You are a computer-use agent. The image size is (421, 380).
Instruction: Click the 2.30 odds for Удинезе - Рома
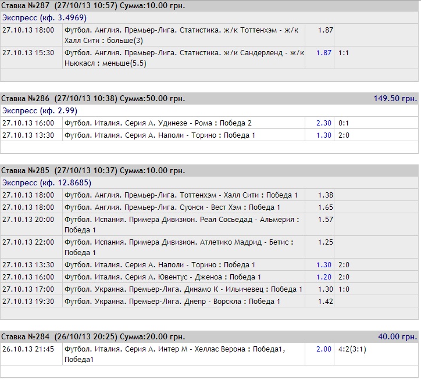point(323,123)
